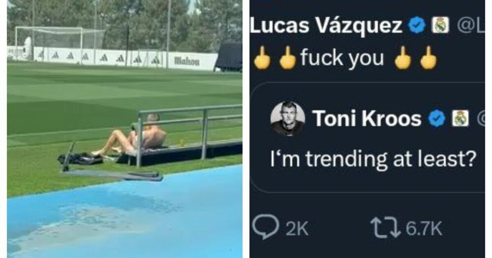Click the 2K replies count

click(x=297, y=229)
